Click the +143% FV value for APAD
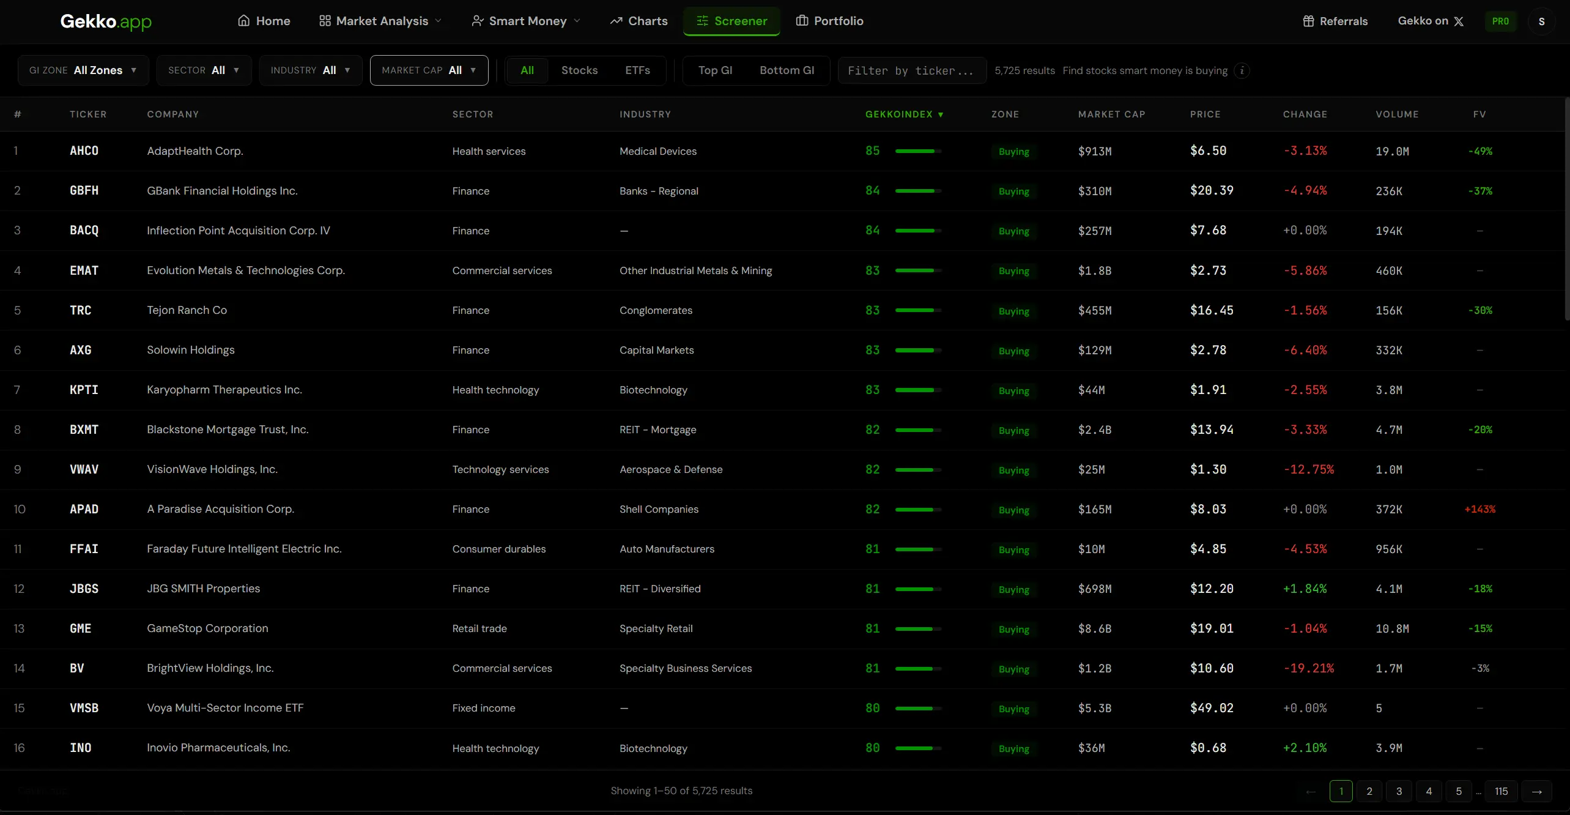The image size is (1570, 815). click(x=1479, y=510)
